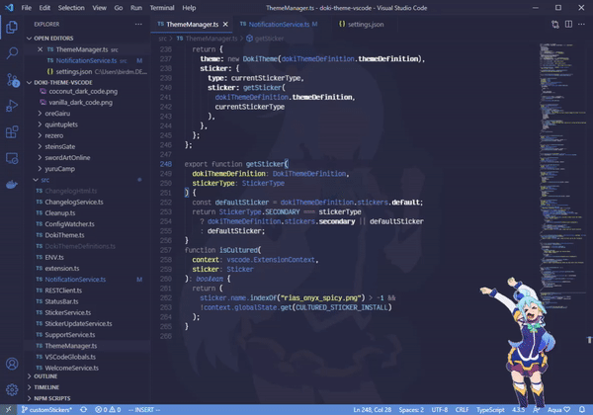Click the Aqua heart theme status item

coord(558,410)
